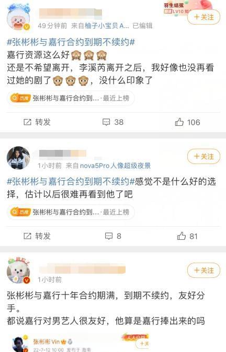Image resolution: width=226 pixels, height=352 pixels.
Task: Open 张彬彬Vin quoted post avatar
Action: [19, 344]
